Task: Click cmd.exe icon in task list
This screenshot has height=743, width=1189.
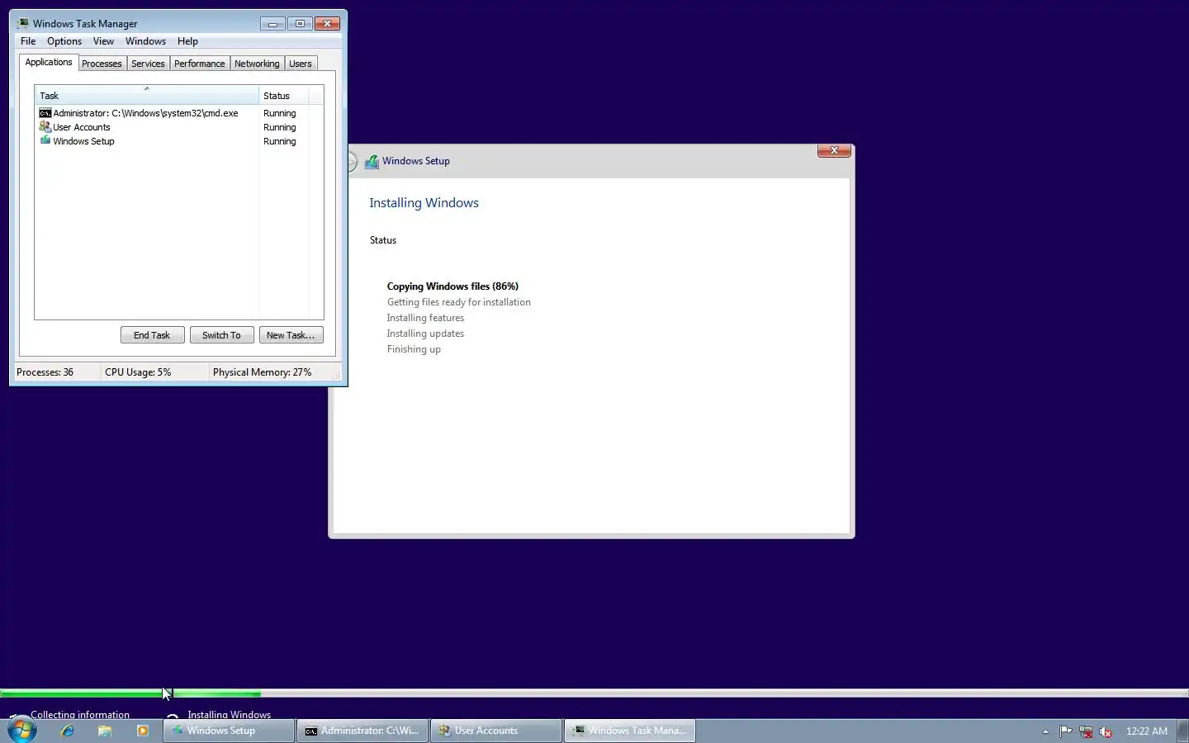Action: pos(45,113)
